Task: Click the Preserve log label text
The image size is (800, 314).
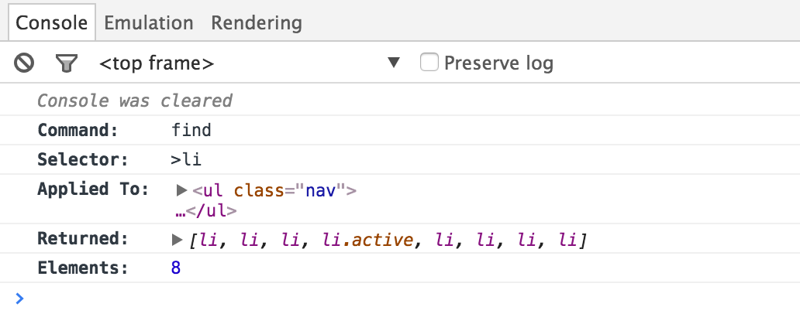Action: click(498, 63)
